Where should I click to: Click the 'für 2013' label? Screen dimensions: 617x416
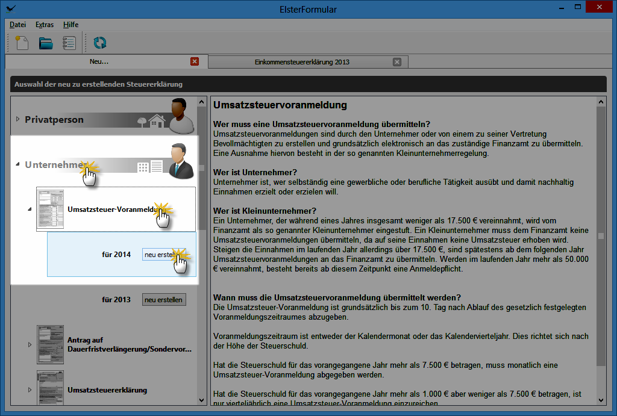(116, 300)
